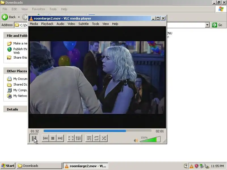Screen dimensions: 227x170
Task: Open Downloads window Tools menu
Action: [53, 9]
